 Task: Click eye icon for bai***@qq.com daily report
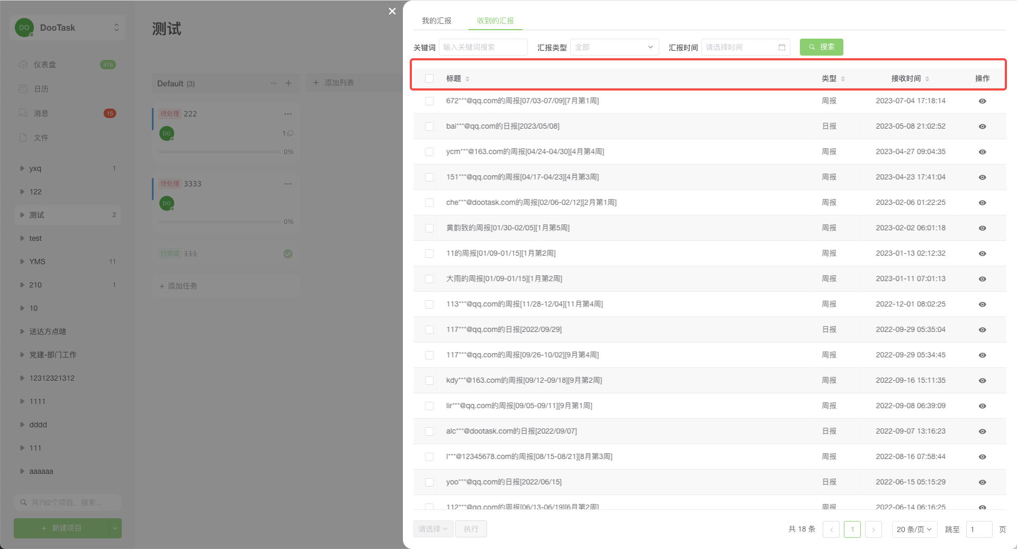point(982,127)
